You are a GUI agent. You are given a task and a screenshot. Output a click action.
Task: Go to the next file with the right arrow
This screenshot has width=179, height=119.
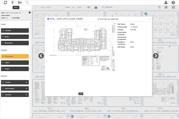tap(155, 56)
